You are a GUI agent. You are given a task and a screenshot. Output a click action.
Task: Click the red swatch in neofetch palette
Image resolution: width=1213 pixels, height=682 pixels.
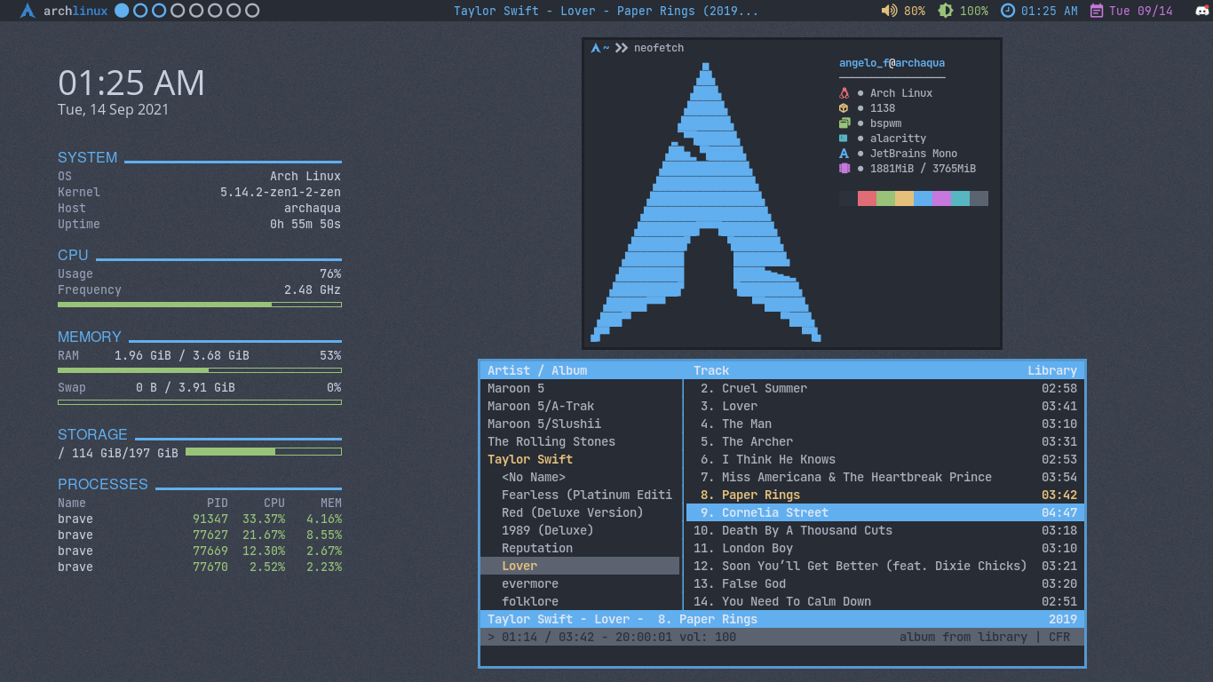coord(867,198)
